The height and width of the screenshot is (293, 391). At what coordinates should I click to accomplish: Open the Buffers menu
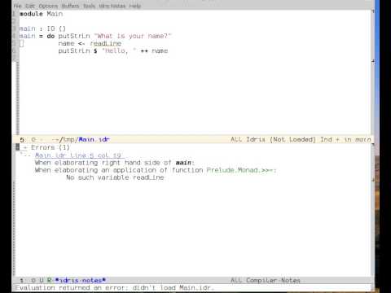pos(70,6)
